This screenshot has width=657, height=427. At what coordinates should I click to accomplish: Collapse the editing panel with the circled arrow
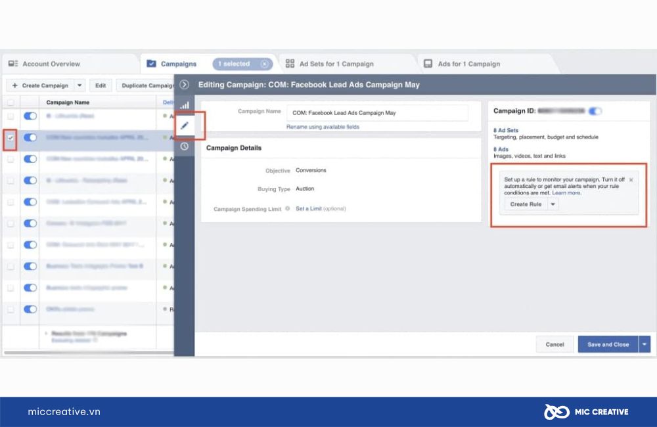click(x=185, y=85)
